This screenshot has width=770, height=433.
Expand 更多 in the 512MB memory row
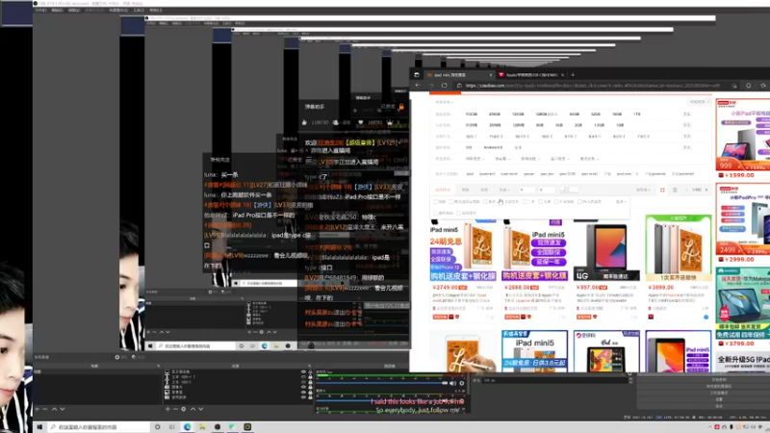(x=686, y=125)
